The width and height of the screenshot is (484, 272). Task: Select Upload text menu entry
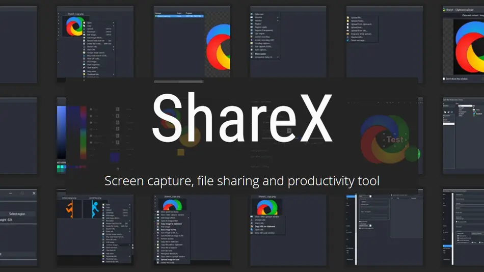click(x=357, y=28)
